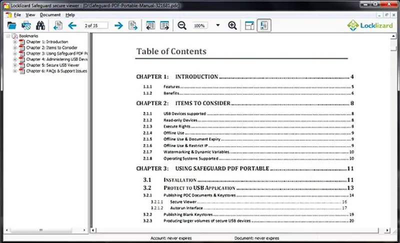Zoom out with the minus magnifier

tap(182, 25)
